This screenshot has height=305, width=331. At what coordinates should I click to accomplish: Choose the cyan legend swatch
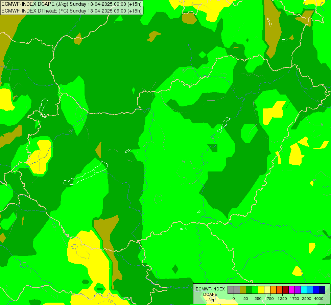pyautogui.click(x=304, y=290)
